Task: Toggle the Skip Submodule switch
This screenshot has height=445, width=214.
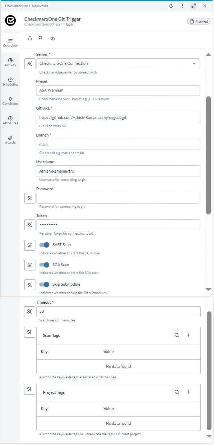Action: (x=44, y=284)
